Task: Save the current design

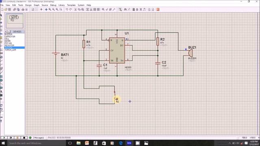Action: point(9,10)
